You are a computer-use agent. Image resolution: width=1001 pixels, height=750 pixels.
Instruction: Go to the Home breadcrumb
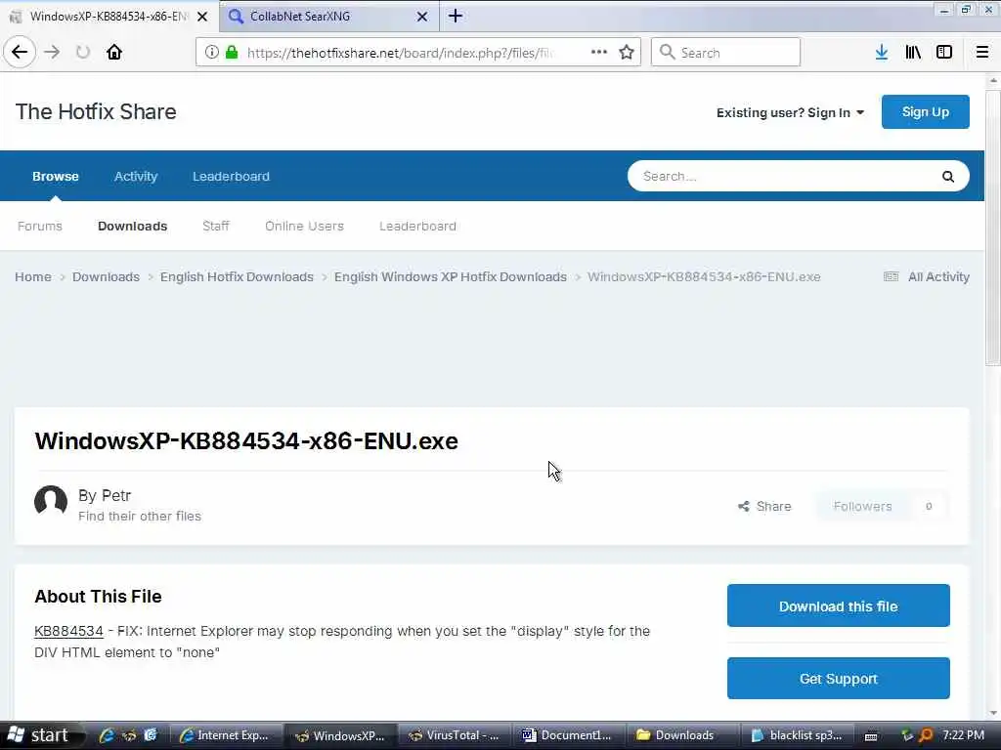(33, 276)
